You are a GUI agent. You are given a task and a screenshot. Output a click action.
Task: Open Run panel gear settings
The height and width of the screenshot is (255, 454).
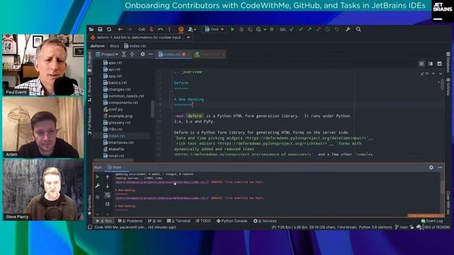click(431, 167)
